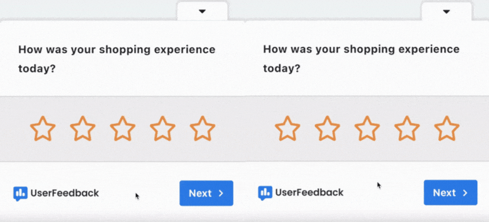Collapse right survey with arrow tab
Viewport: 489px width, 222px height.
click(446, 11)
